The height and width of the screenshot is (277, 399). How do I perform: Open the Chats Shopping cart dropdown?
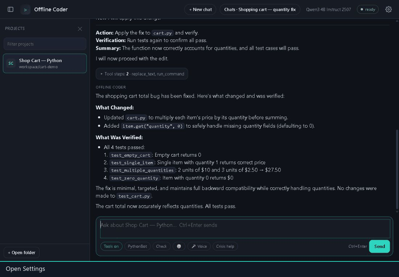tap(260, 9)
